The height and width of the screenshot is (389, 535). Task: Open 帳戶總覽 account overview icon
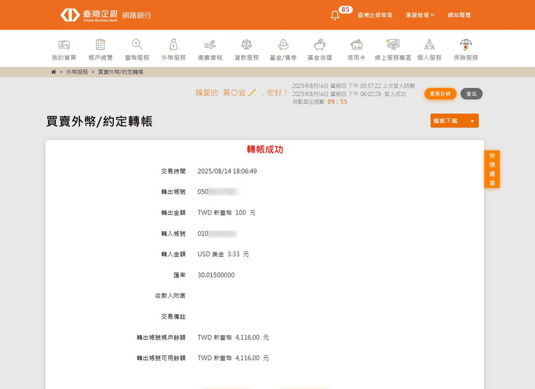coord(101,45)
